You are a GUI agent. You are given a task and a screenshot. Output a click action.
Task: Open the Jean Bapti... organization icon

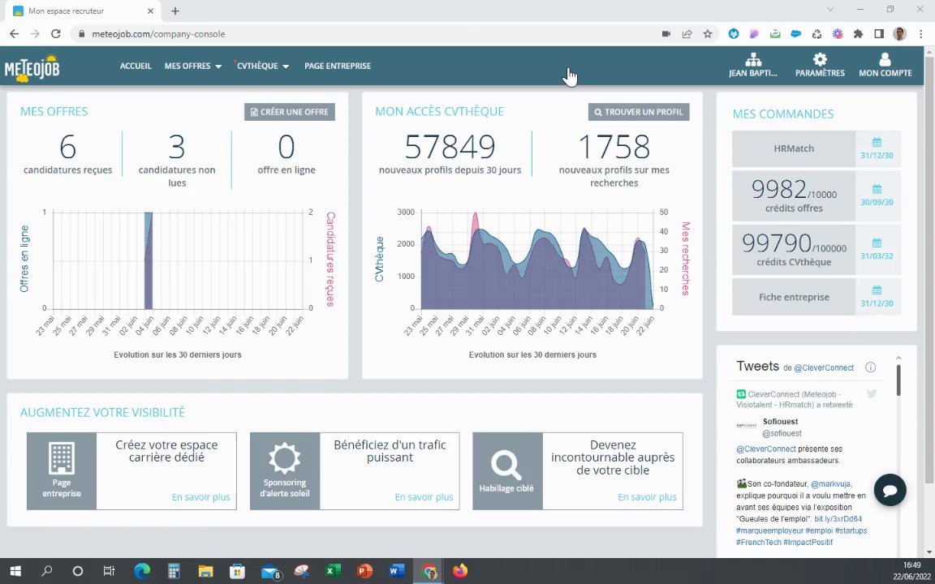(x=753, y=59)
